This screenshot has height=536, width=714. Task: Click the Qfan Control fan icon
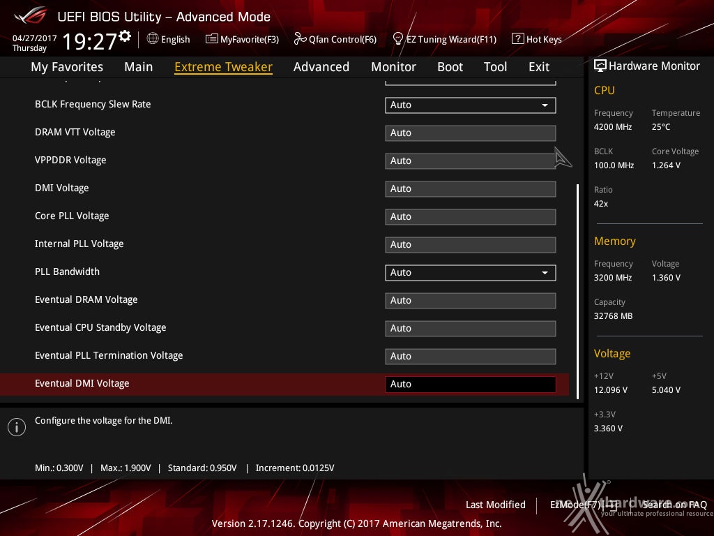click(300, 39)
